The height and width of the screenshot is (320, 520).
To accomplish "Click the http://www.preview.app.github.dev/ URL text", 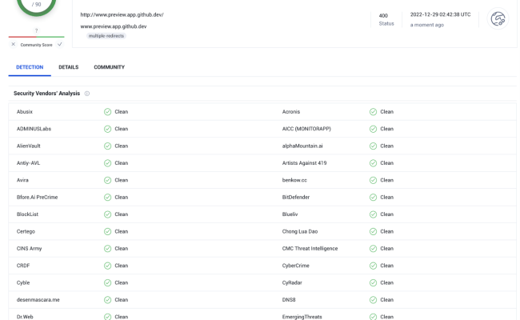I will [x=122, y=14].
